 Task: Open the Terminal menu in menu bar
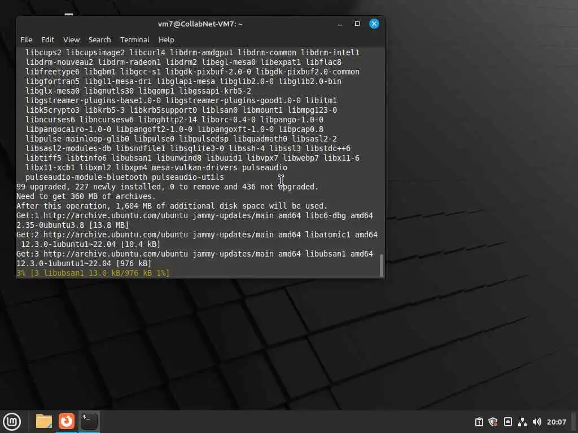click(x=134, y=40)
